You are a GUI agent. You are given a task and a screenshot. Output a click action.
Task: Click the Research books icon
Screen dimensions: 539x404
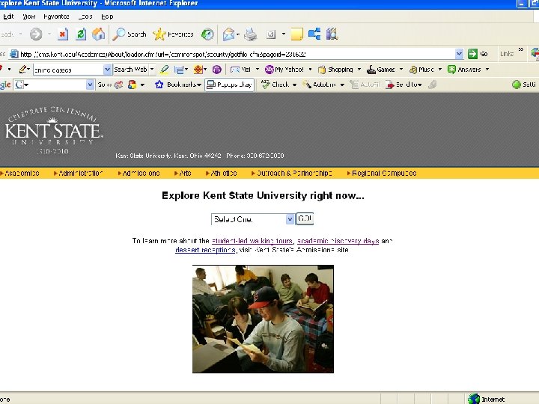(x=332, y=34)
